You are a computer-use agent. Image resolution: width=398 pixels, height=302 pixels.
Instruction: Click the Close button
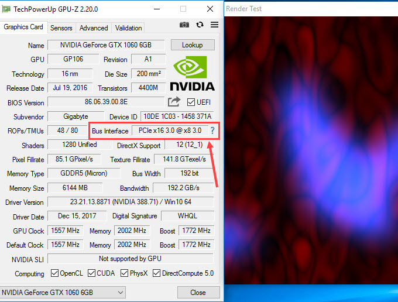pos(198,292)
